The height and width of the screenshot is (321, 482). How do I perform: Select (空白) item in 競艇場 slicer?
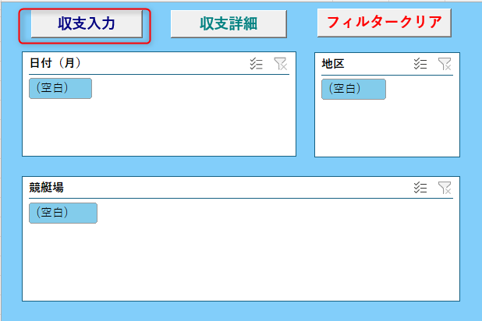click(x=63, y=213)
